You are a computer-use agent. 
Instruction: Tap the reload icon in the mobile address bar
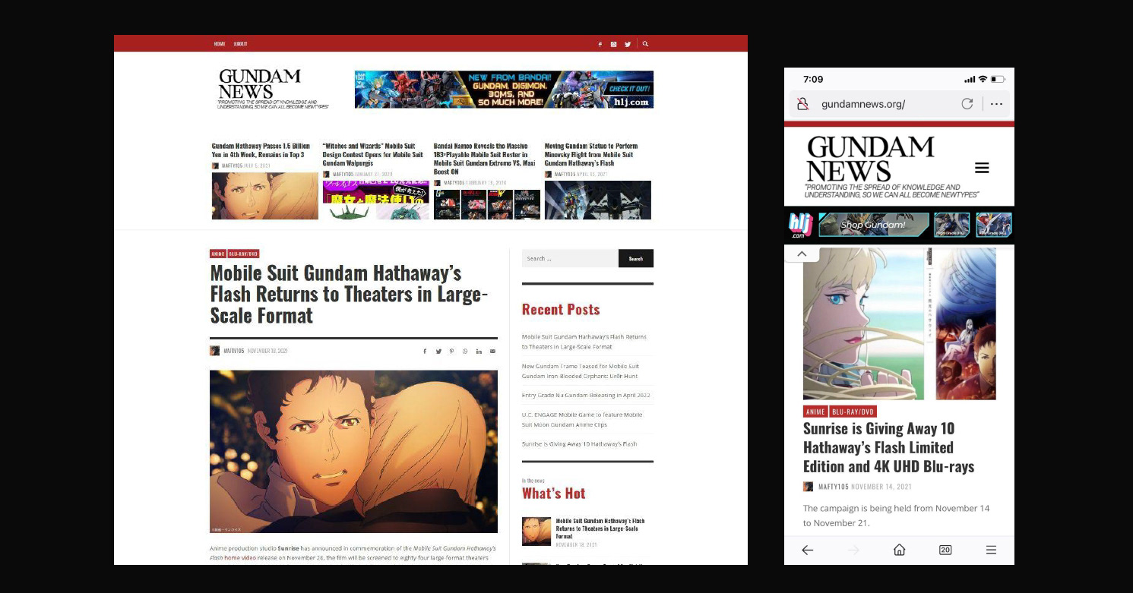pyautogui.click(x=967, y=104)
